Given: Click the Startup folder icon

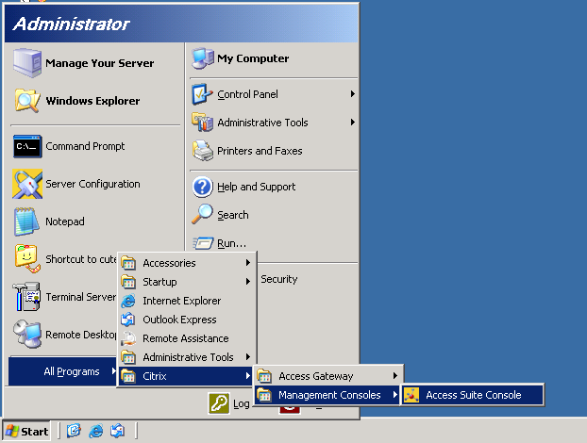Looking at the screenshot, I should 128,282.
